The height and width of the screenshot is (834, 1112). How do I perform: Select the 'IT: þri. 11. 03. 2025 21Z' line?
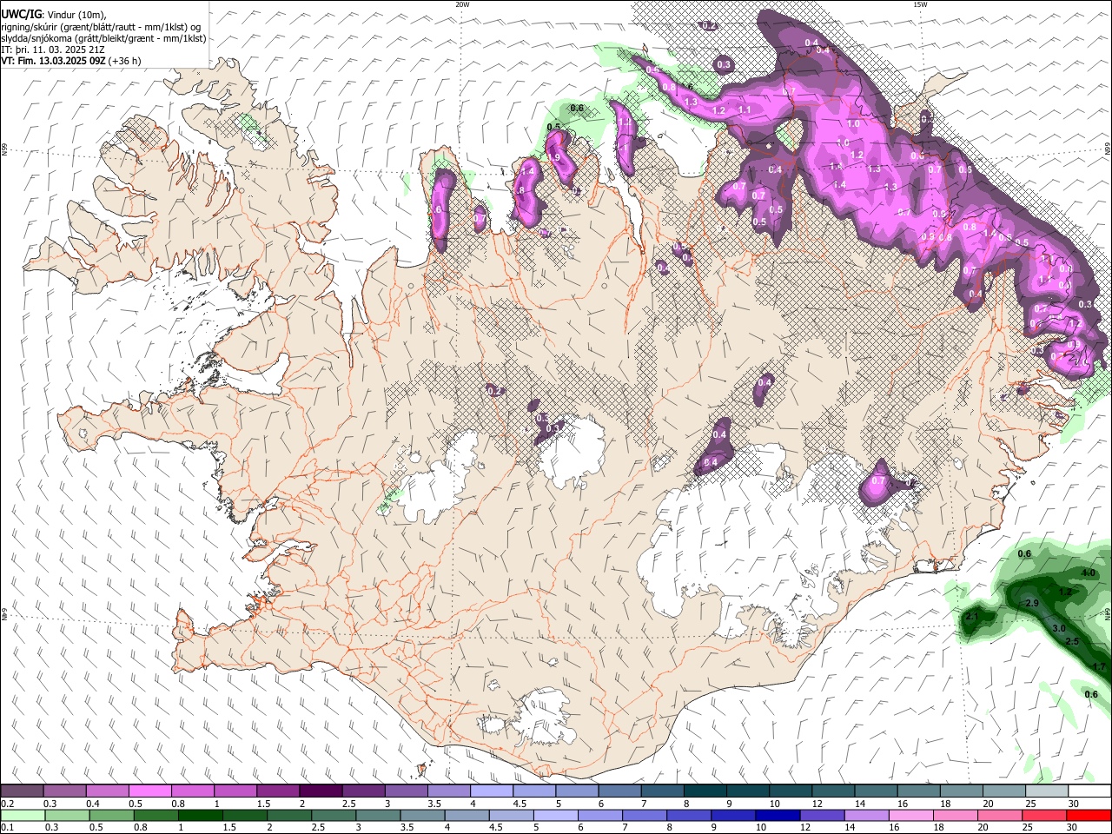pos(55,50)
